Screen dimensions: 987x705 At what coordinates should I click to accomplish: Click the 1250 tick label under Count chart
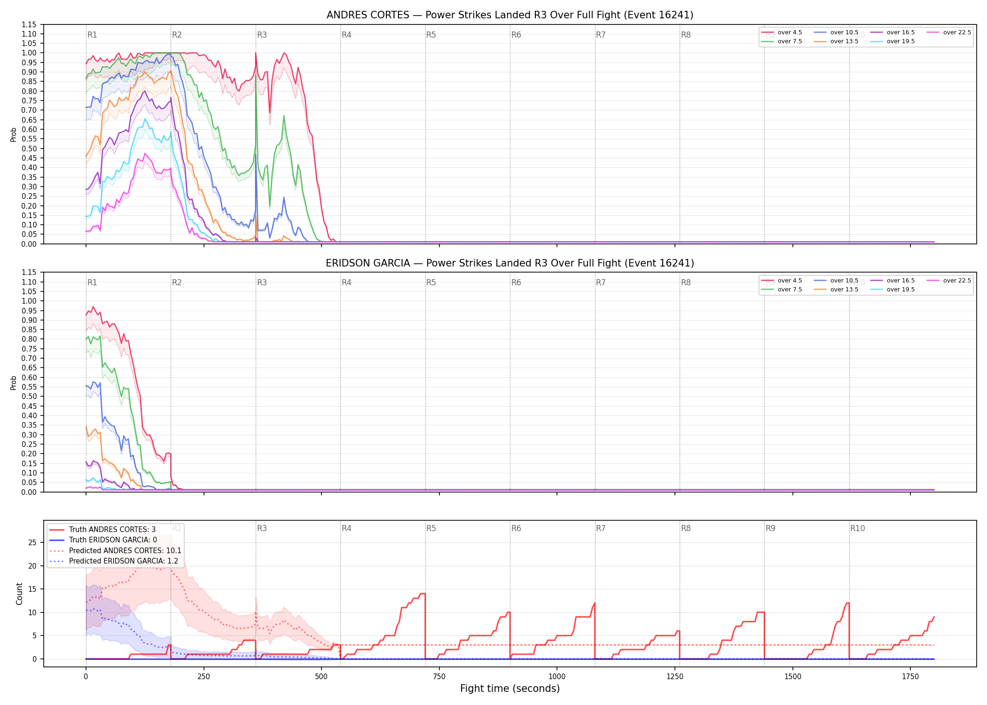click(675, 676)
